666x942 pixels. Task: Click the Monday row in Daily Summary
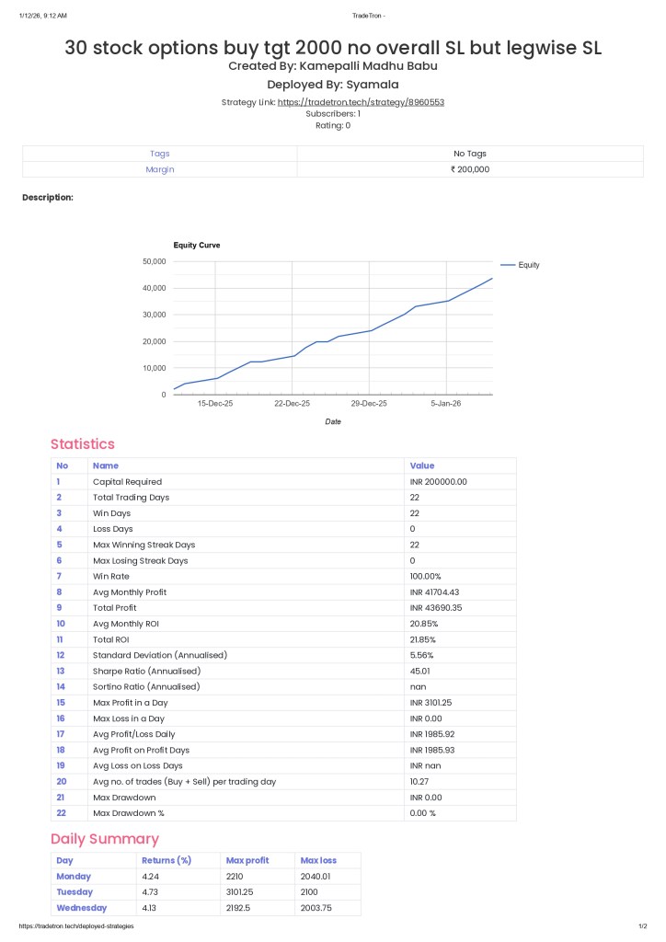point(74,877)
